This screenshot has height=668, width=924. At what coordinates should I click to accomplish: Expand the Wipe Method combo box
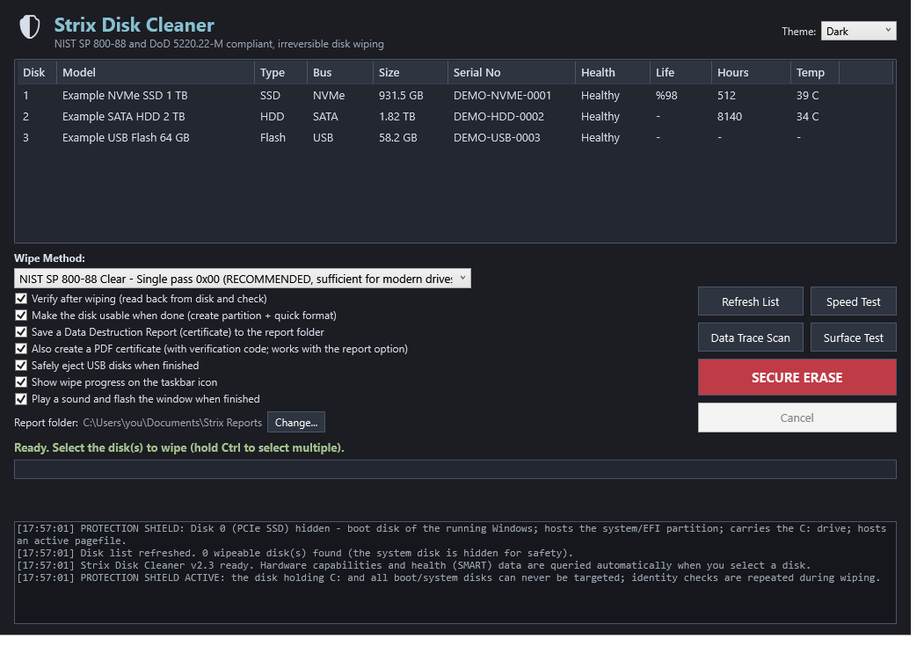242,279
